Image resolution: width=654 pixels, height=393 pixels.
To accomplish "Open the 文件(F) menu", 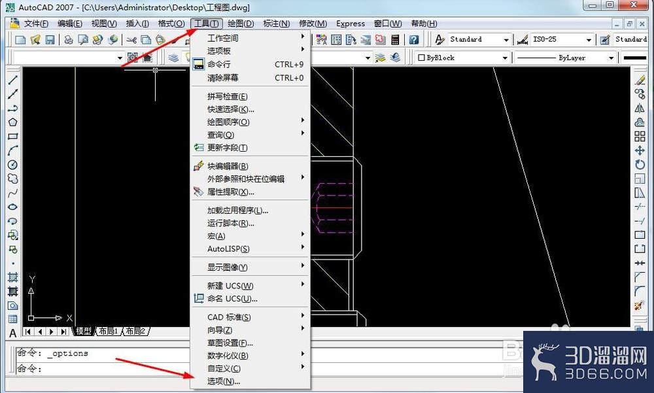I will coord(36,24).
